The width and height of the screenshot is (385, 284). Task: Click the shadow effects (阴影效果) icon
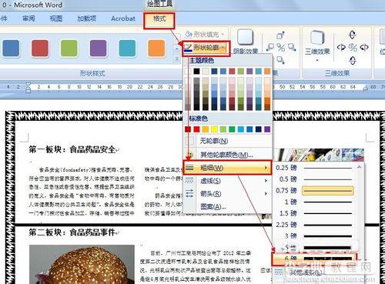pyautogui.click(x=245, y=38)
